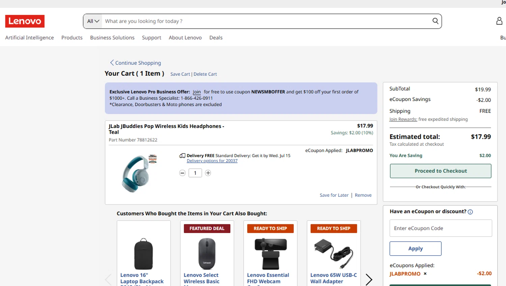Show previous recommended products arrow

tap(108, 279)
